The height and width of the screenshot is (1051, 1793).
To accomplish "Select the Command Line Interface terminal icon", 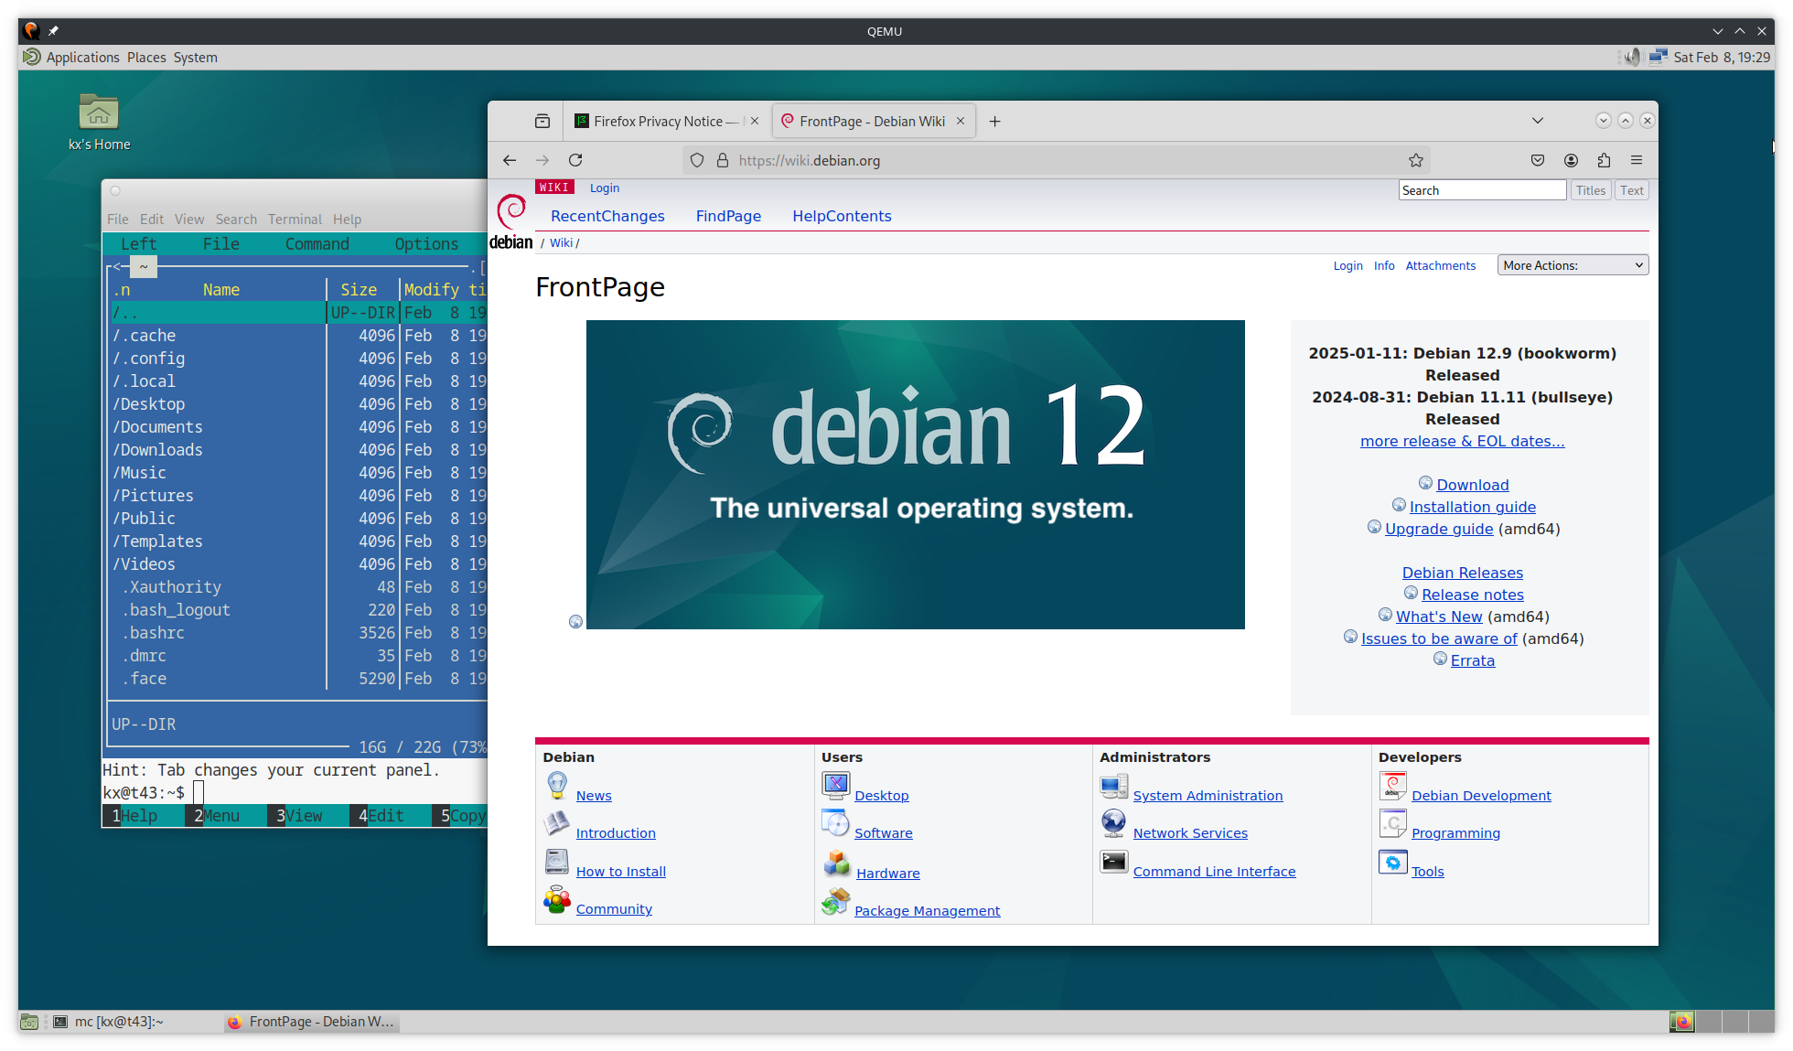I will pos(1113,861).
